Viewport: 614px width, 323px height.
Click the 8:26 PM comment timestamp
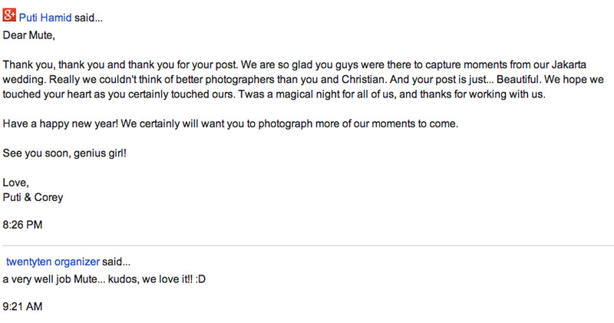click(x=22, y=225)
